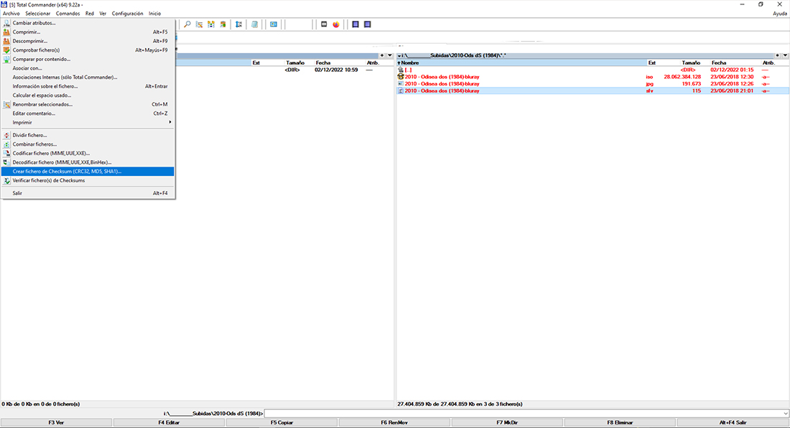
Task: Open the command line history dropdown
Action: point(786,414)
